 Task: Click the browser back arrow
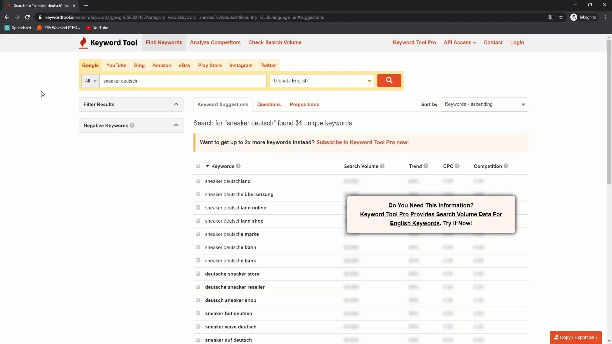(x=7, y=17)
